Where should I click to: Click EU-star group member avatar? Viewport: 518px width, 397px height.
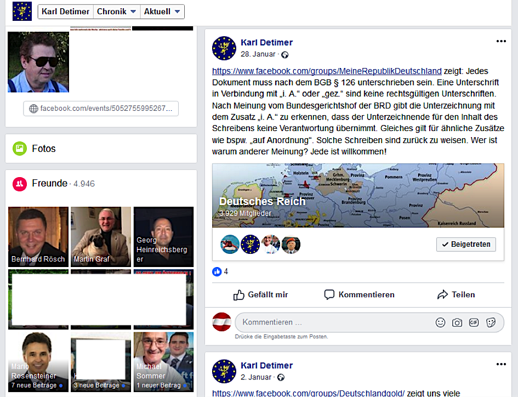pyautogui.click(x=250, y=244)
